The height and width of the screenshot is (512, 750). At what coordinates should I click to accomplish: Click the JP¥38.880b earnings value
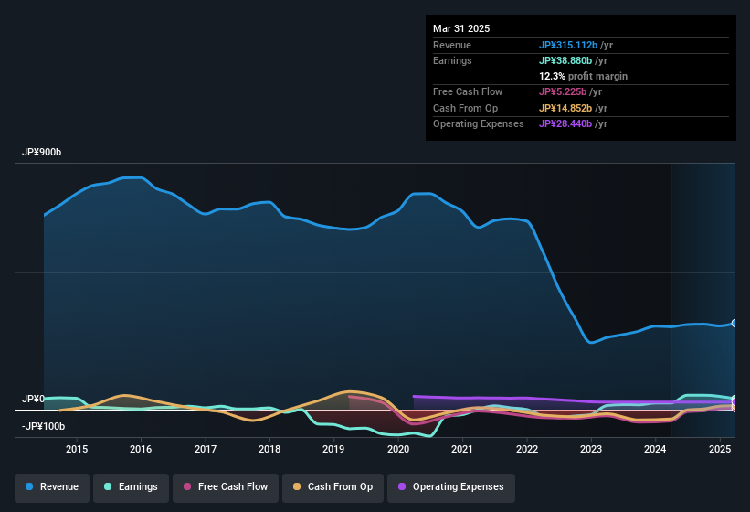tap(565, 60)
